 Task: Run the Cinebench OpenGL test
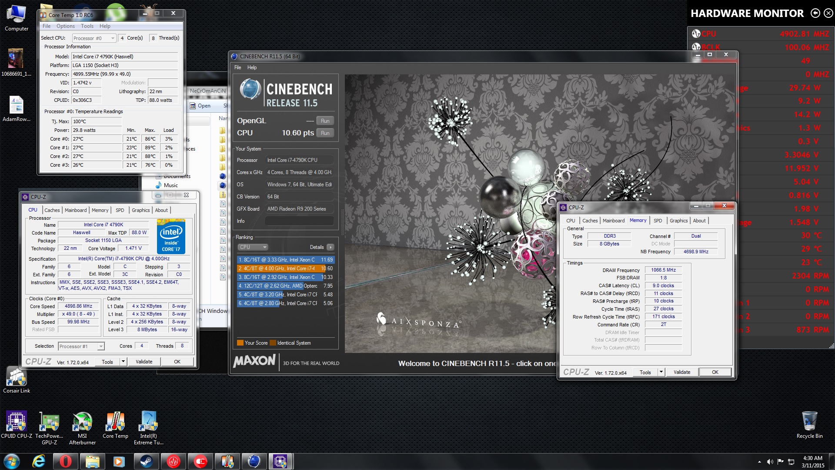pos(325,121)
